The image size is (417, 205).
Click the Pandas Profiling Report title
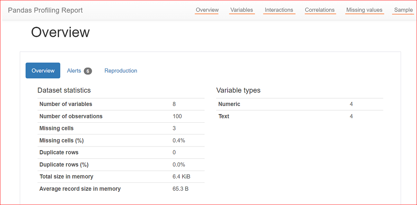coord(45,10)
